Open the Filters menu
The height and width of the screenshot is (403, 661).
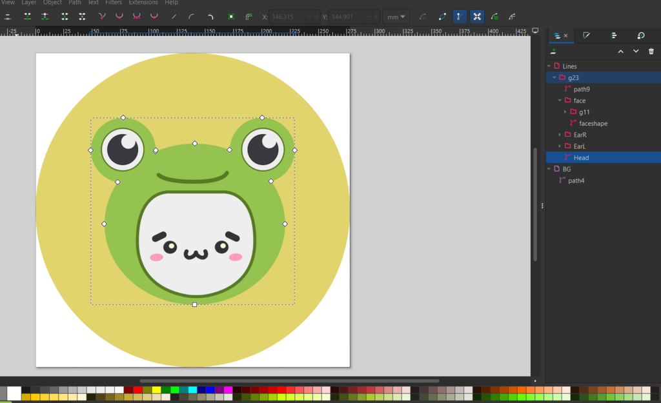click(114, 3)
